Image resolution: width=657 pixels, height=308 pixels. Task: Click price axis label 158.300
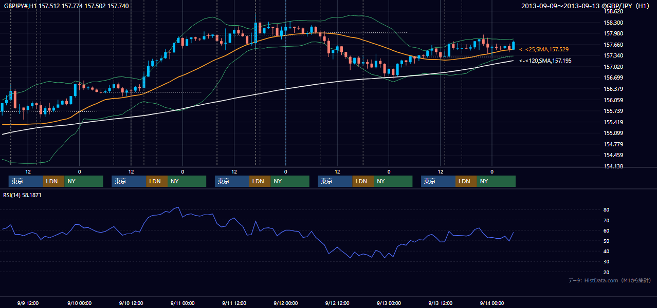coord(613,23)
